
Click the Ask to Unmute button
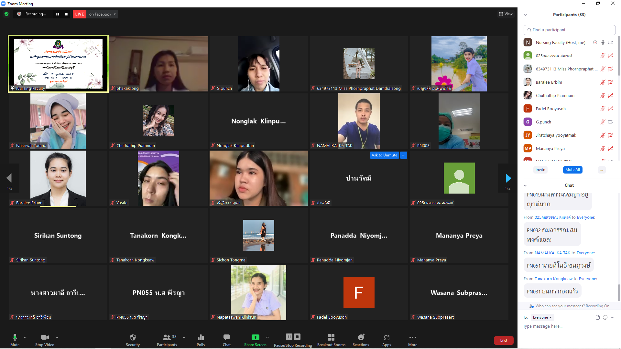pyautogui.click(x=384, y=155)
